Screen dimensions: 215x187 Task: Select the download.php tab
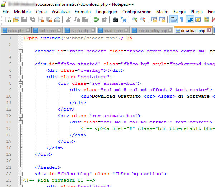[x=193, y=31]
